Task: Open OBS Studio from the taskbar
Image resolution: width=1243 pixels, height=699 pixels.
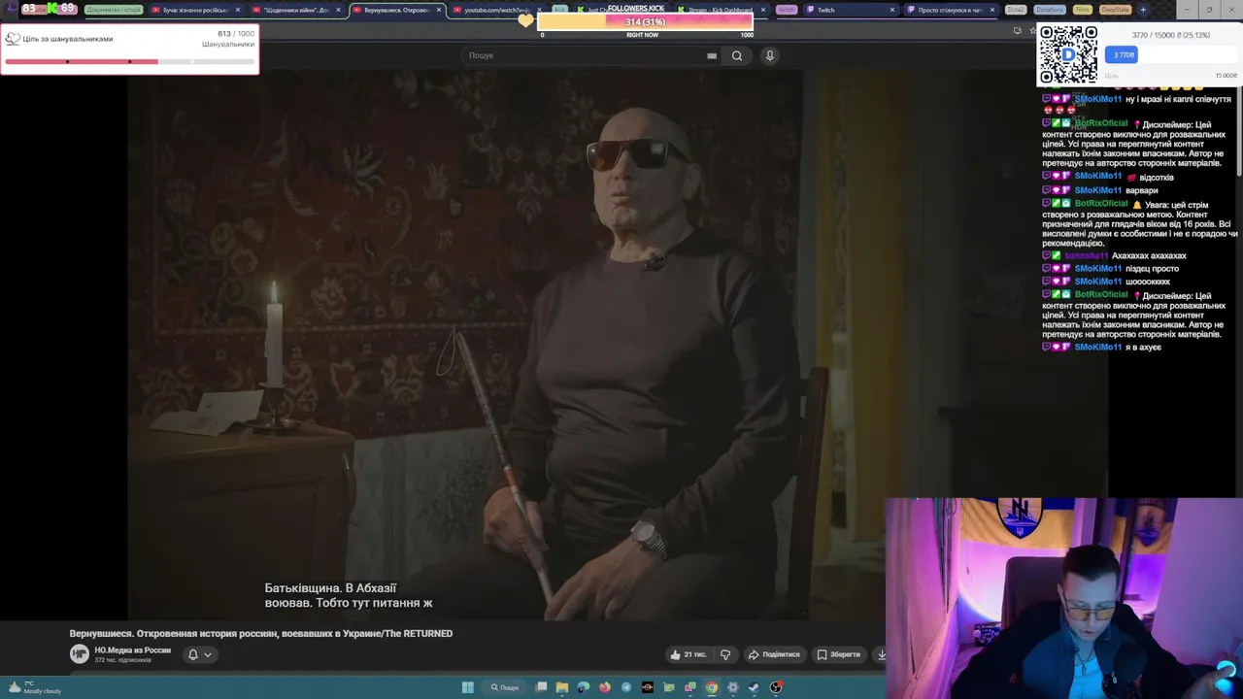Action: coord(776,687)
